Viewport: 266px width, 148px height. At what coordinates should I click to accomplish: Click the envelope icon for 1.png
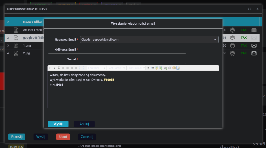pos(254,46)
